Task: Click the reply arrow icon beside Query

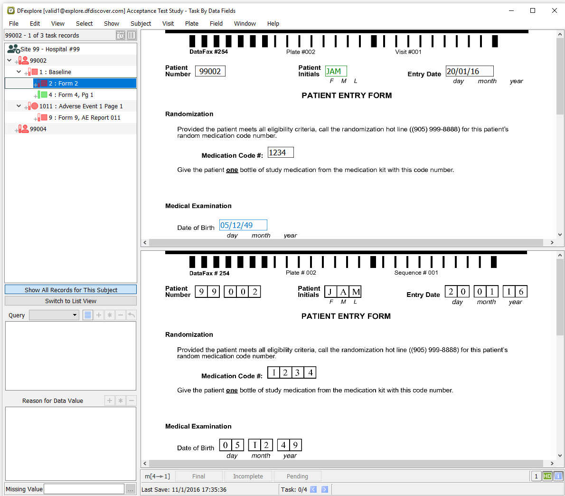Action: pyautogui.click(x=132, y=315)
